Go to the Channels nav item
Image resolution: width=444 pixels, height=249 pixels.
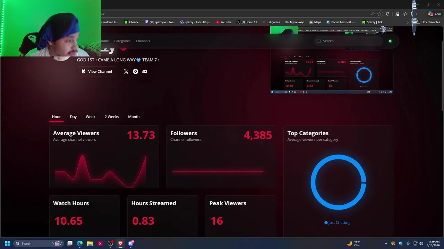tap(143, 41)
